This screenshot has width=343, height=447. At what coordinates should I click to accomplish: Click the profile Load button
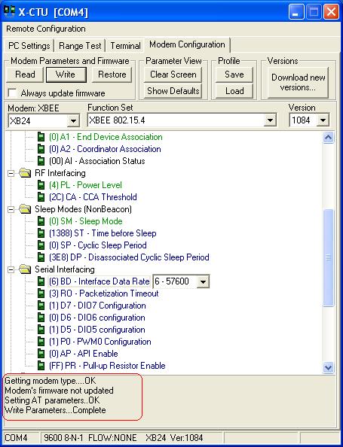pyautogui.click(x=234, y=91)
